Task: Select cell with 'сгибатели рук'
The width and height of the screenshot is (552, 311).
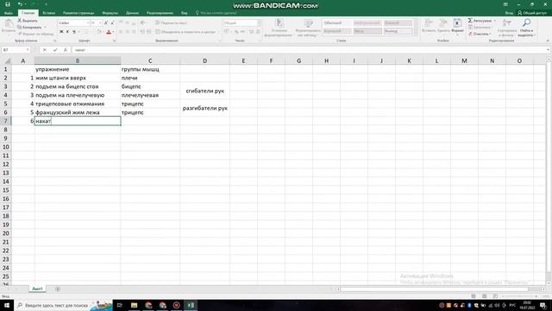Action: (x=205, y=91)
